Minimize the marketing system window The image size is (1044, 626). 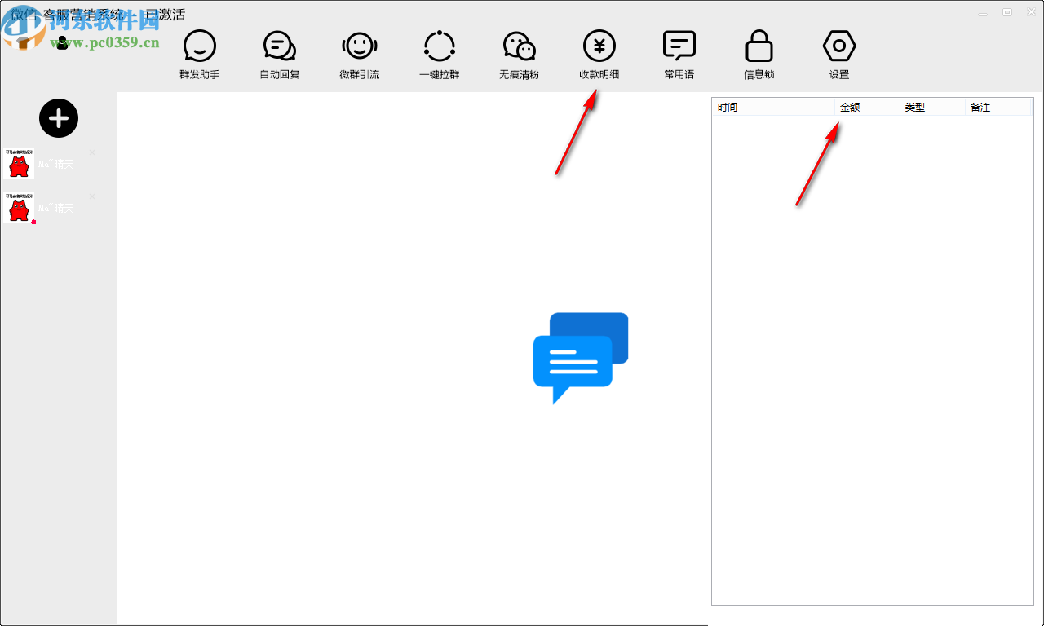[x=984, y=12]
